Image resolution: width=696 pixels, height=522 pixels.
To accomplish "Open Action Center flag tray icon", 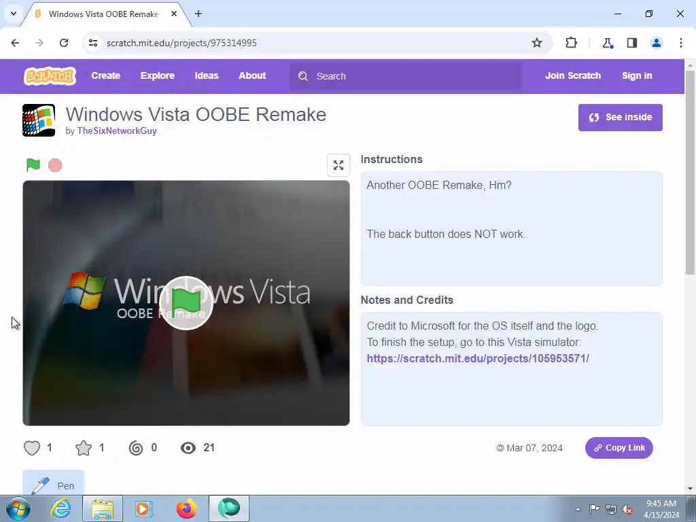I will pyautogui.click(x=594, y=508).
